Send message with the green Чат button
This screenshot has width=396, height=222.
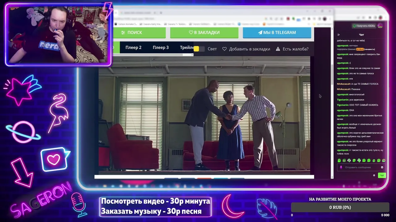point(382,175)
